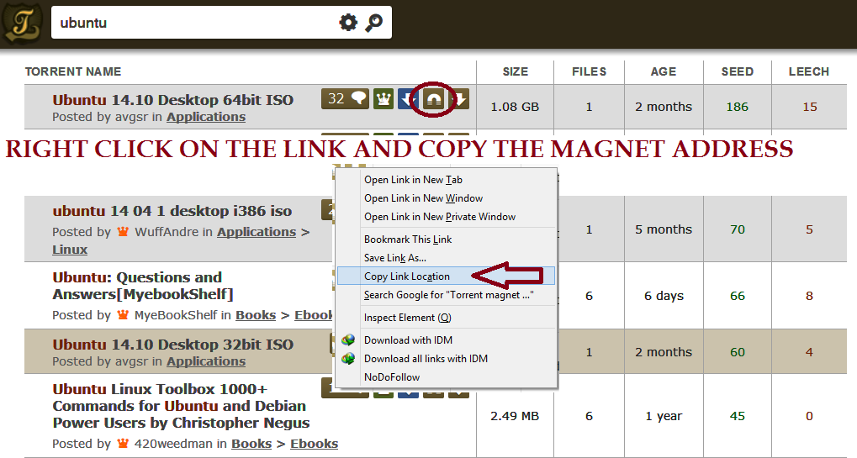857x458 pixels.
Task: Click the orange crown beside WuffAndre
Action: click(x=123, y=231)
